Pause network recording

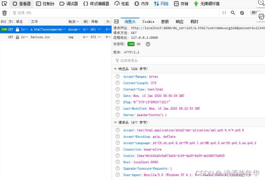(224, 13)
